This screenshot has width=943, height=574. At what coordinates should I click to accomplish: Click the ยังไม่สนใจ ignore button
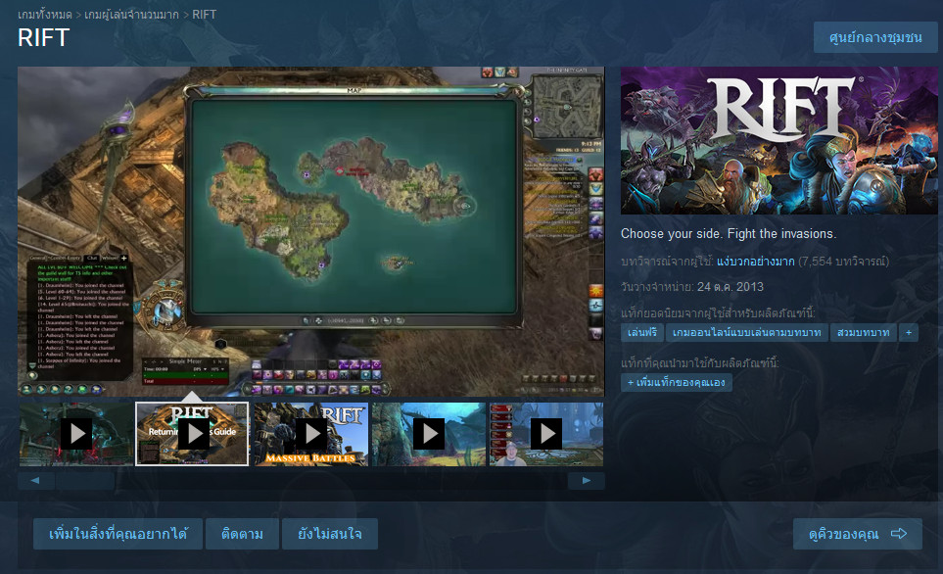pyautogui.click(x=330, y=534)
